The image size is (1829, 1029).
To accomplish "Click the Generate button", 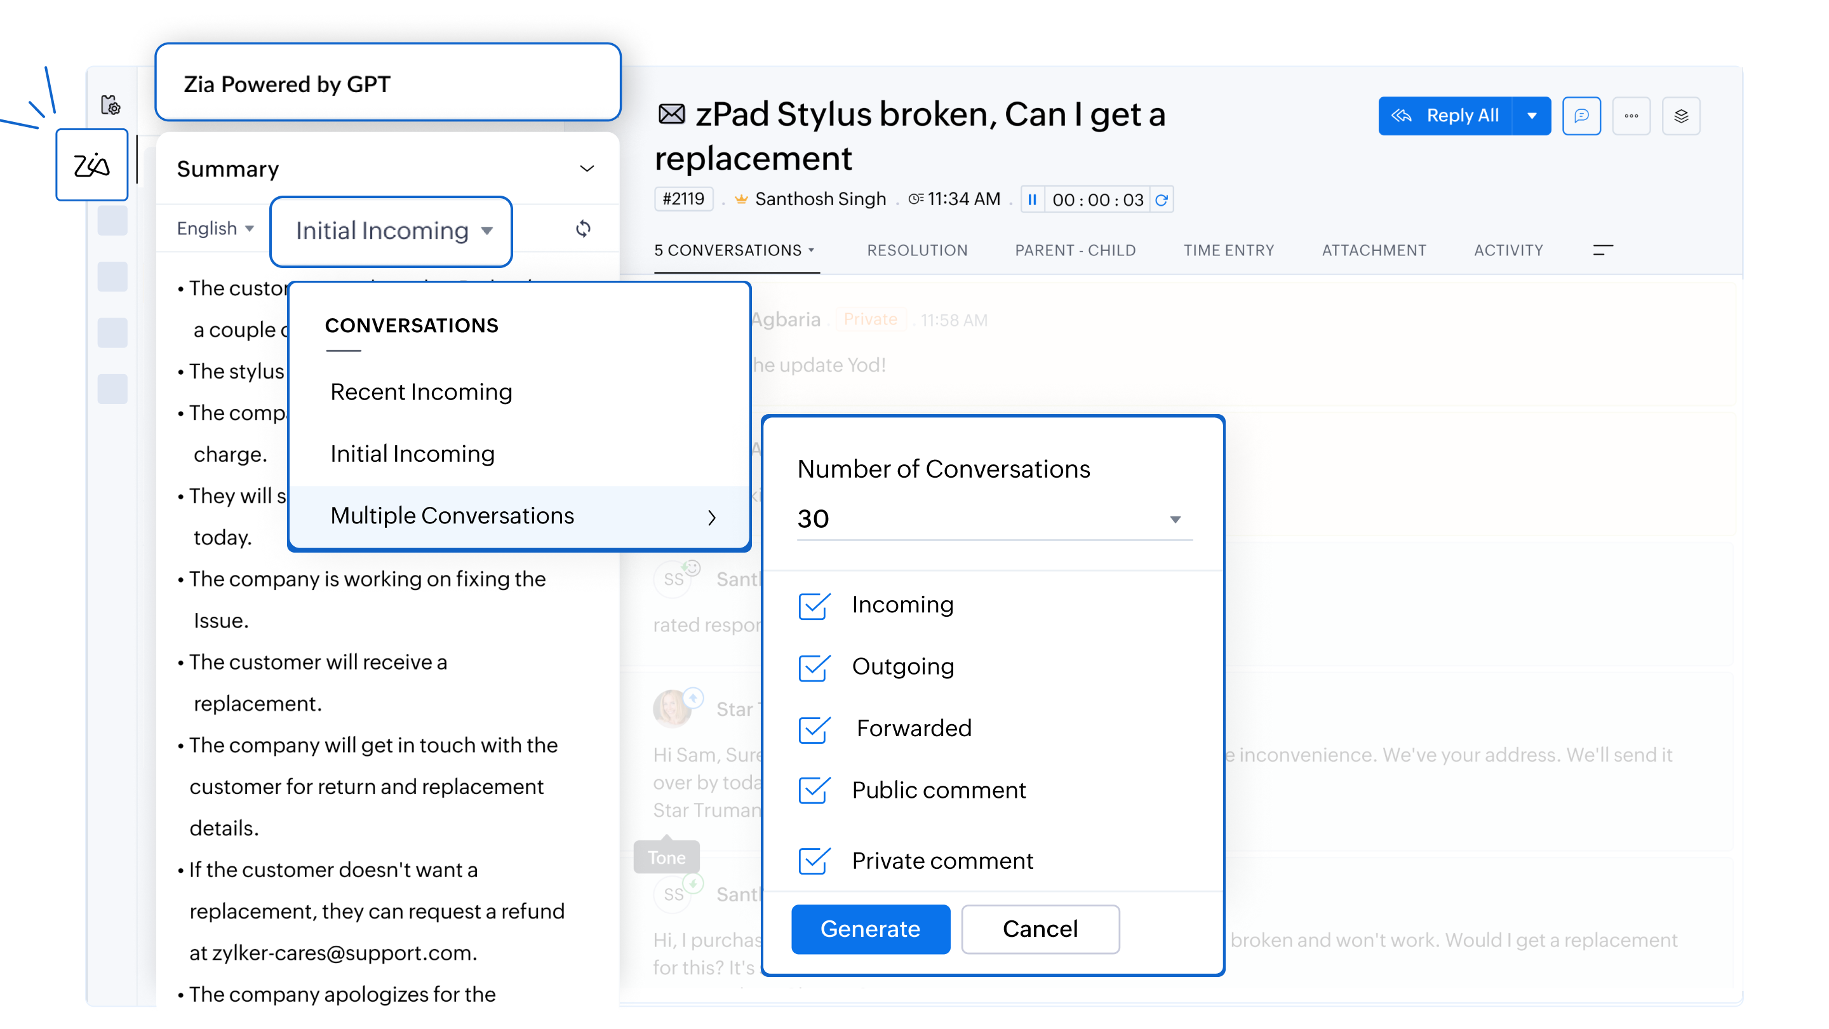I will pos(870,929).
